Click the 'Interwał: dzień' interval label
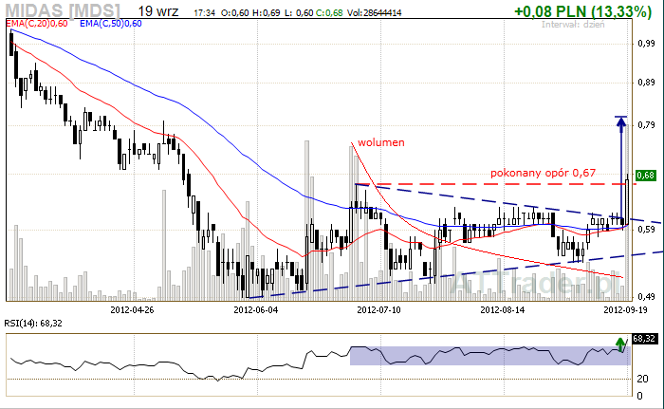Viewport: 664px width, 409px height. click(573, 25)
